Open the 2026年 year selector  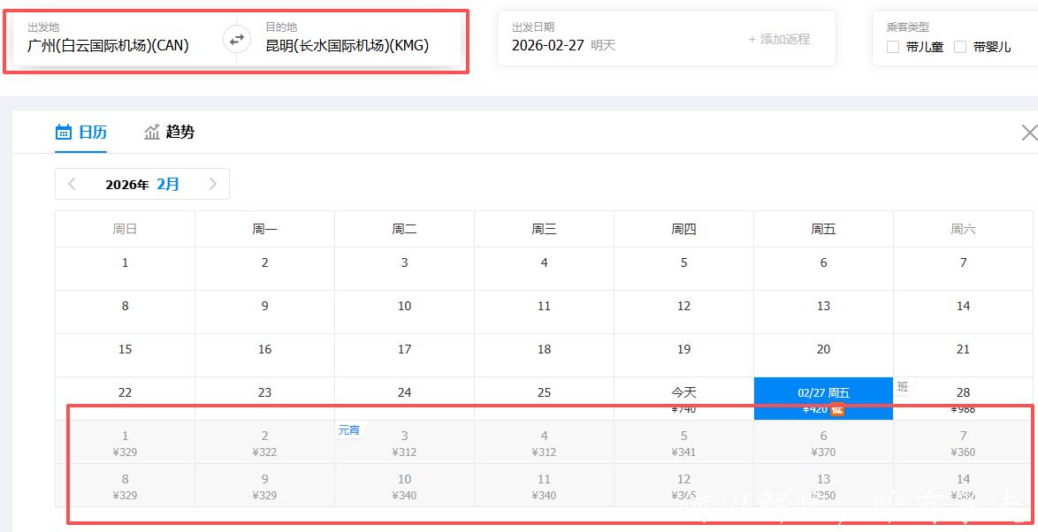tap(127, 185)
